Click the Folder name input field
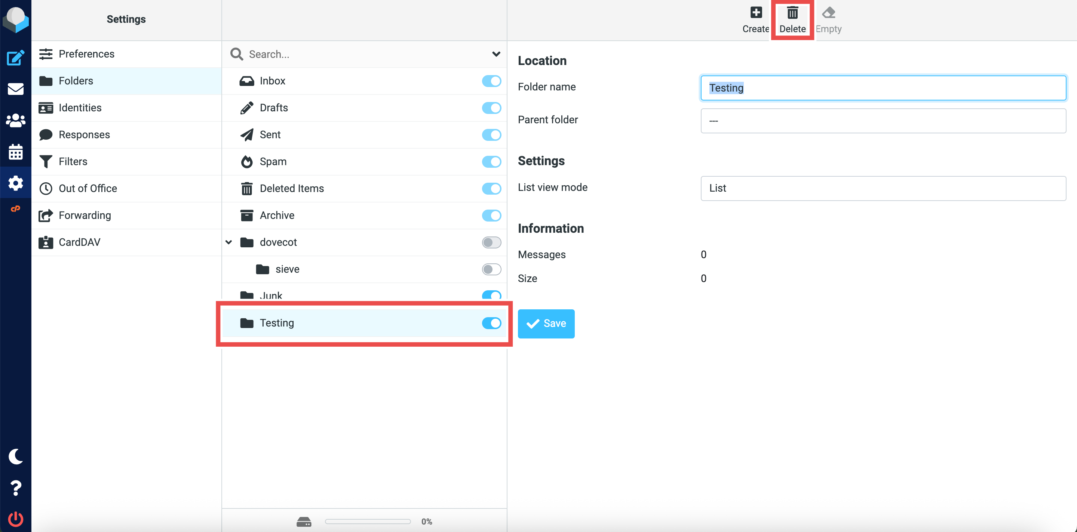 click(x=883, y=88)
